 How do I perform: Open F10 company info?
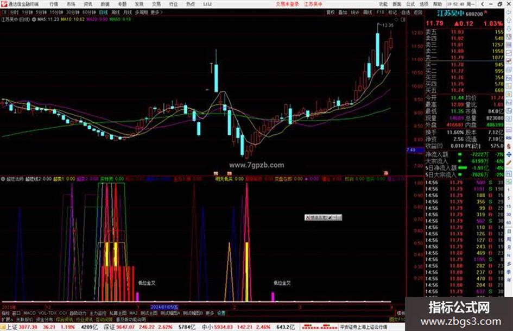(x=380, y=12)
